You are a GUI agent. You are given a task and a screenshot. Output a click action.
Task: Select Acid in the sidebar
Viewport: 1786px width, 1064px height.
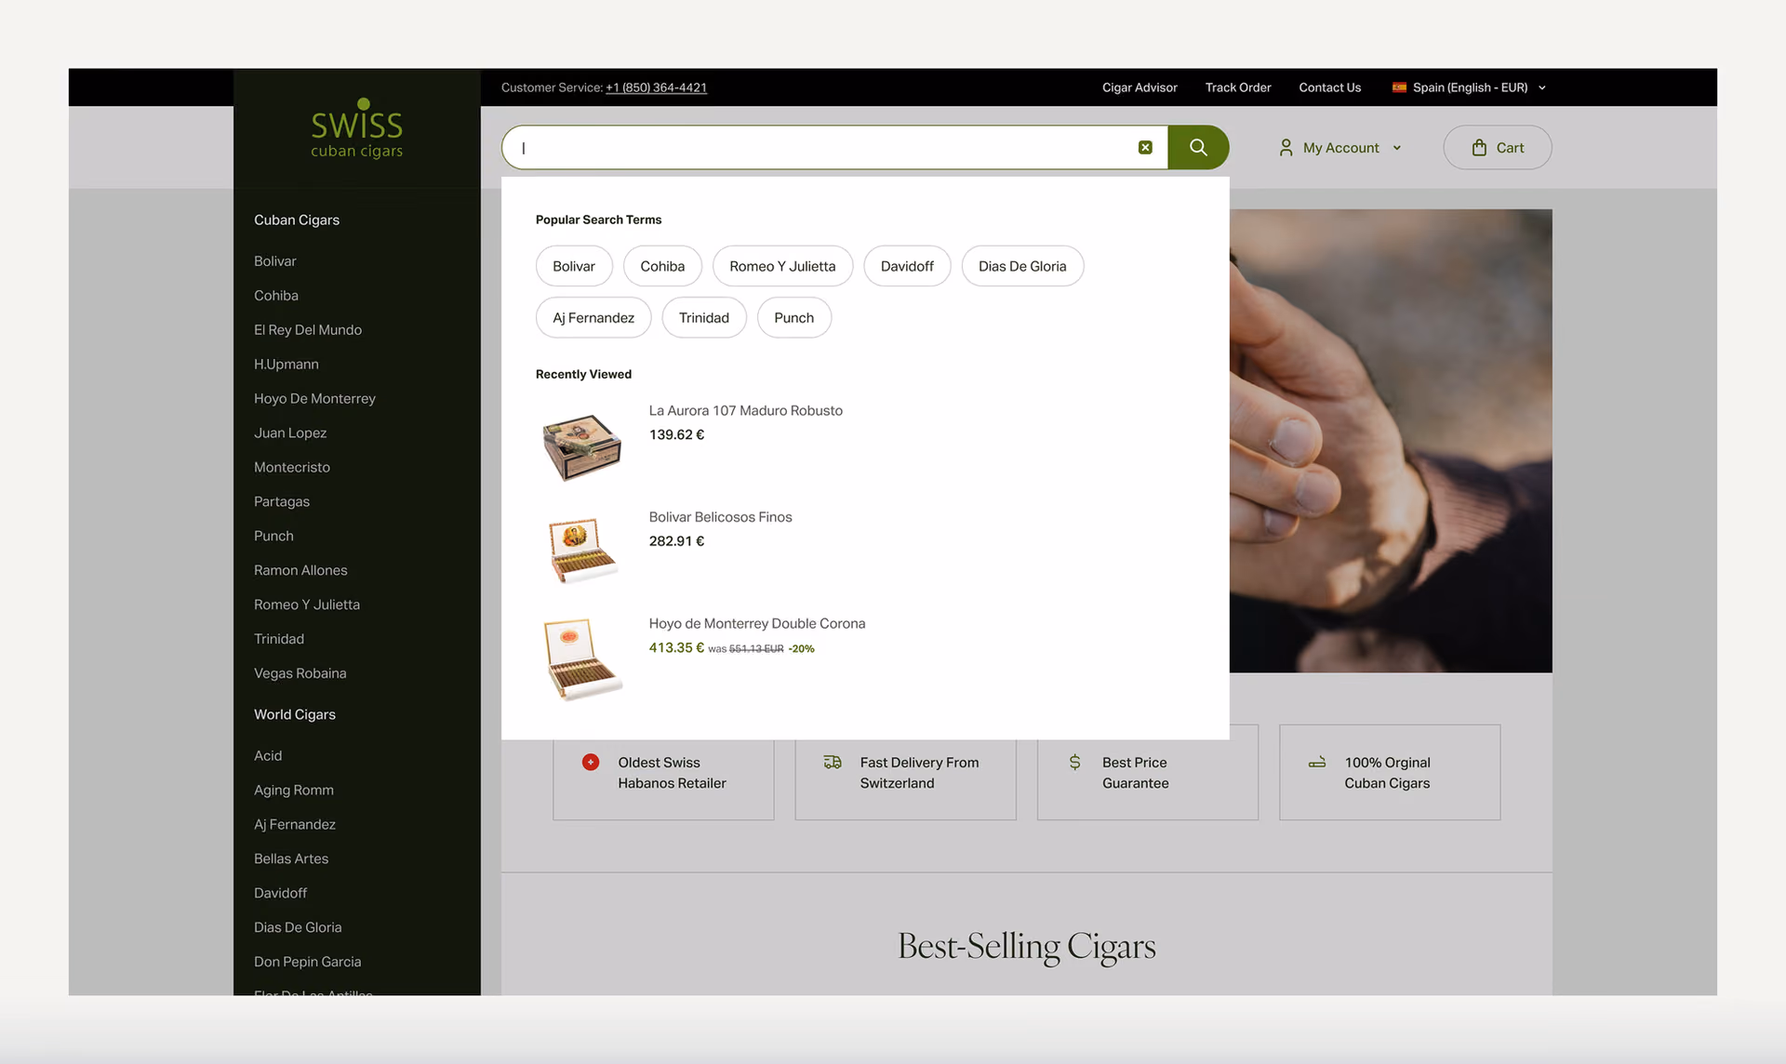pos(268,756)
